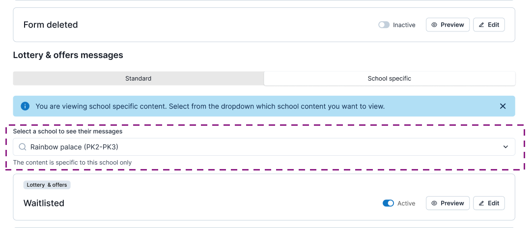Viewport: 532px width, 228px height.
Task: Expand the school dropdown chevron arrow
Action: pos(505,147)
